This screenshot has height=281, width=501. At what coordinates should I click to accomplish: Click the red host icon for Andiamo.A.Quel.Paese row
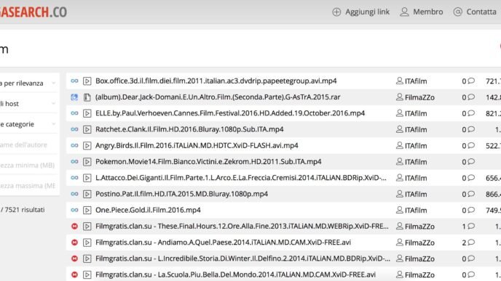click(74, 243)
